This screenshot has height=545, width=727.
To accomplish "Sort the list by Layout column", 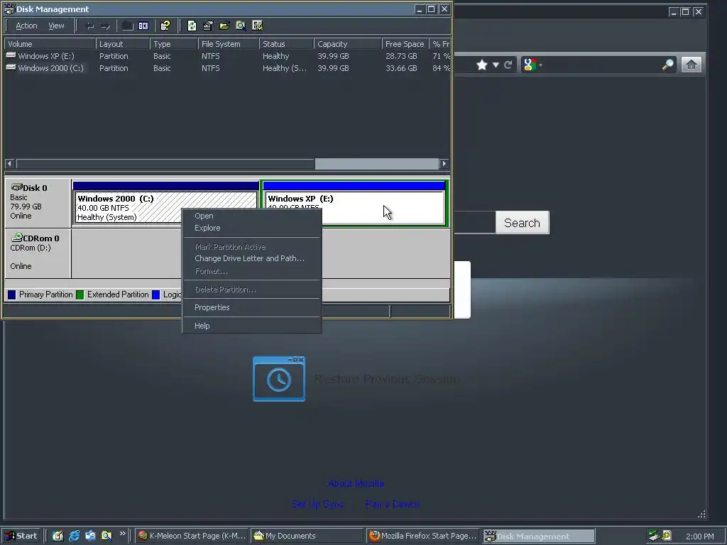I will click(x=123, y=44).
